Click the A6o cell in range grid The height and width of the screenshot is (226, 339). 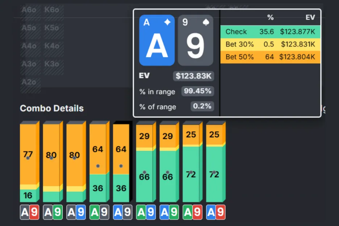pos(29,10)
